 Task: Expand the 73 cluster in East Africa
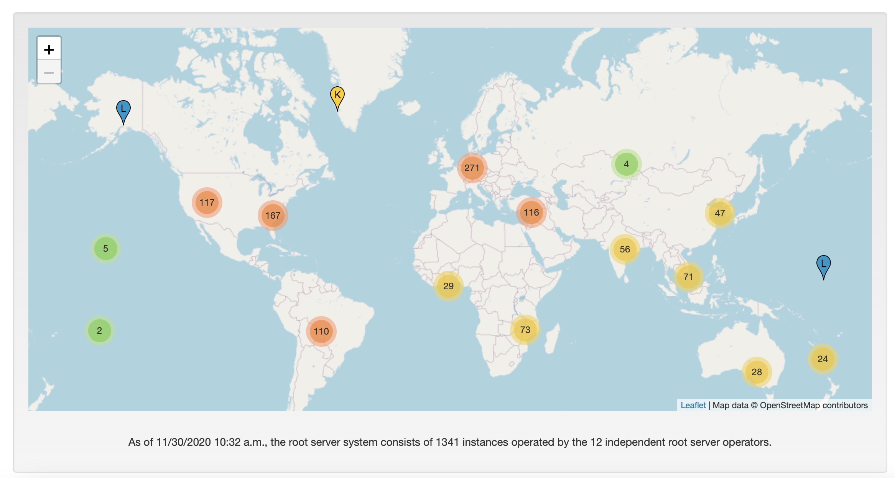[x=525, y=330]
